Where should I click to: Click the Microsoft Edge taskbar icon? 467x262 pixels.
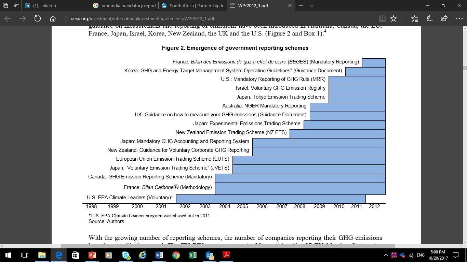pyautogui.click(x=58, y=255)
